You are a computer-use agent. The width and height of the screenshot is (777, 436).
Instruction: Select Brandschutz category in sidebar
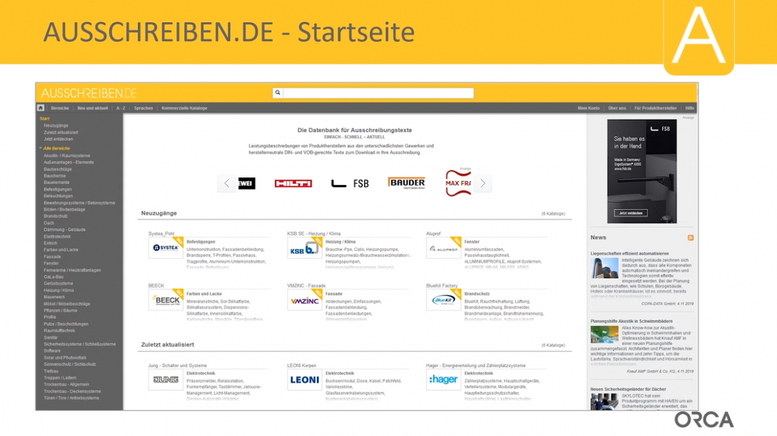click(x=56, y=216)
